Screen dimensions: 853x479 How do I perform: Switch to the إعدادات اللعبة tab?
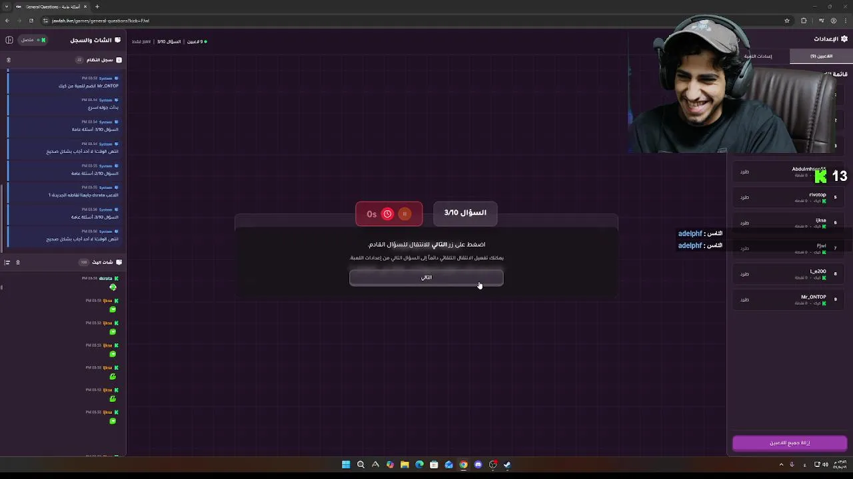coord(758,56)
